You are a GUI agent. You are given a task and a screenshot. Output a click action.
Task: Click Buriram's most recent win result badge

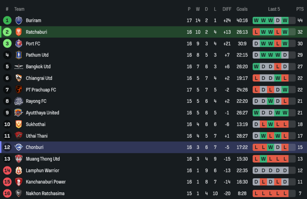tap(285, 20)
